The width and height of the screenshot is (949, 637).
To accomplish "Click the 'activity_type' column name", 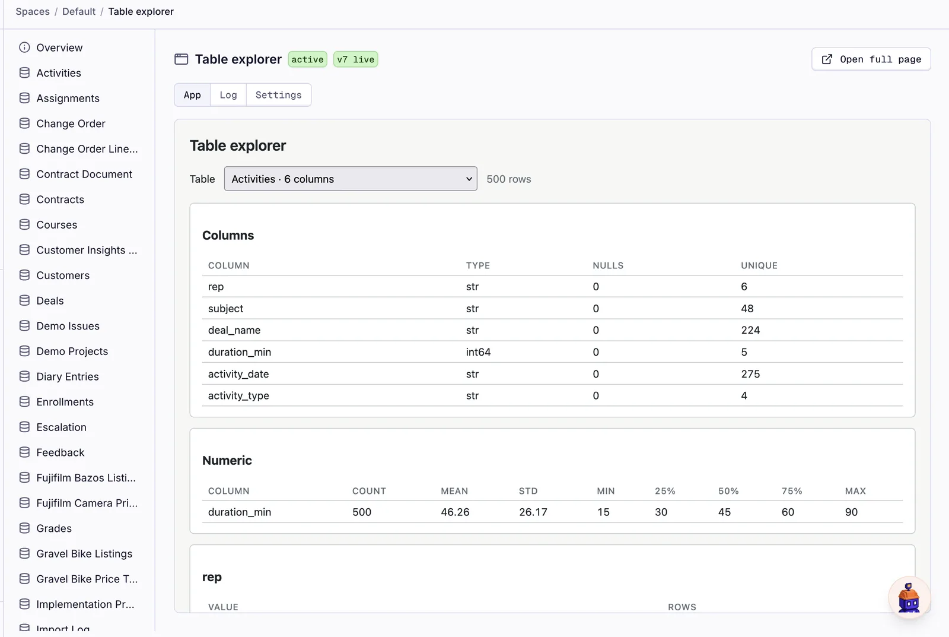I will tap(238, 395).
